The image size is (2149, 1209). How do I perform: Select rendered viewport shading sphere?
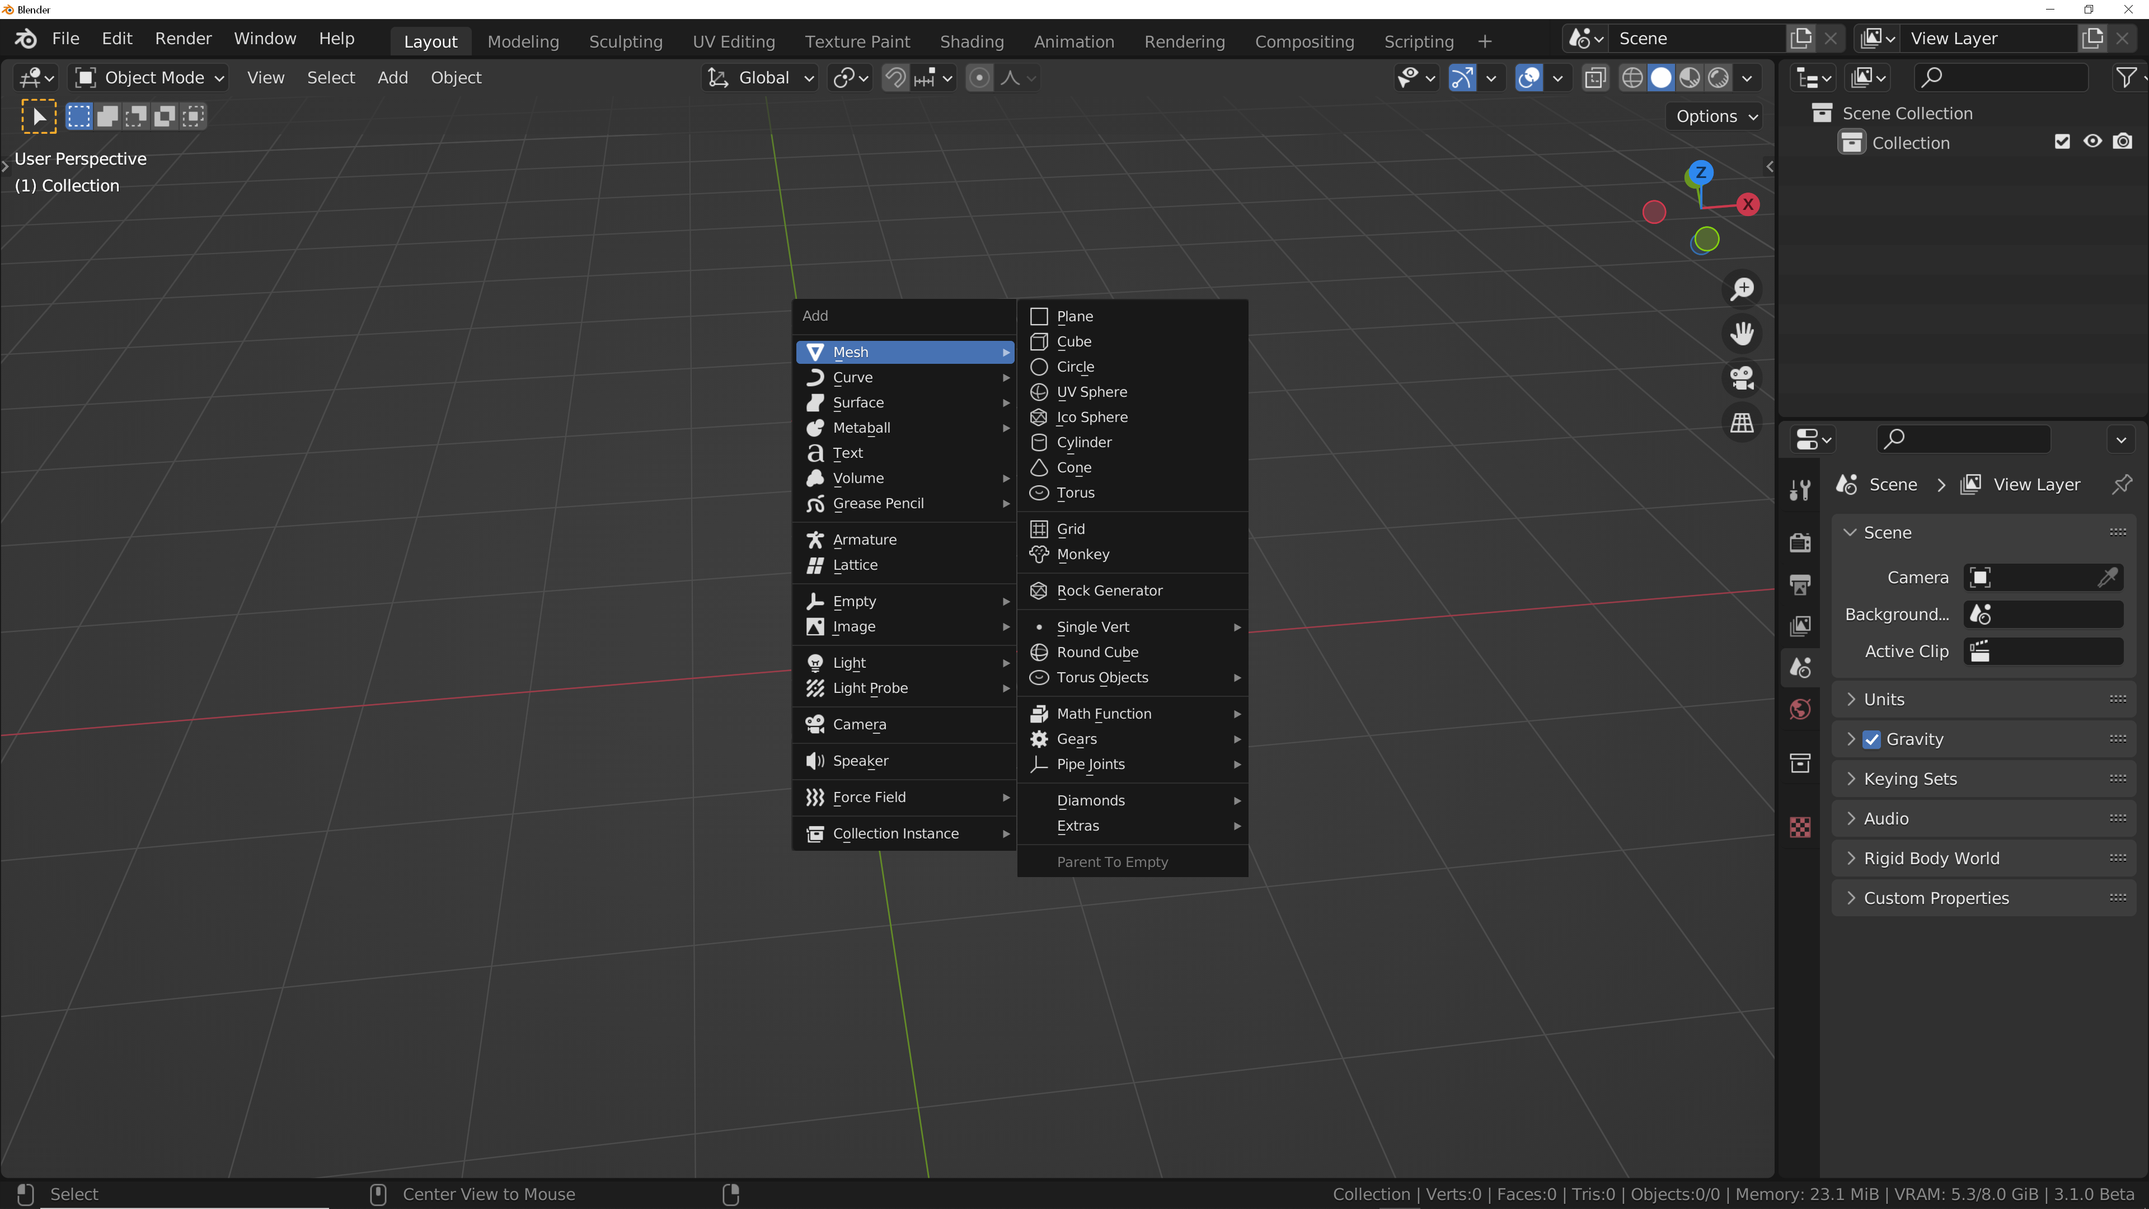point(1719,78)
